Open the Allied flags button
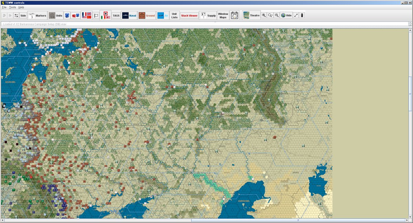 tap(86, 15)
